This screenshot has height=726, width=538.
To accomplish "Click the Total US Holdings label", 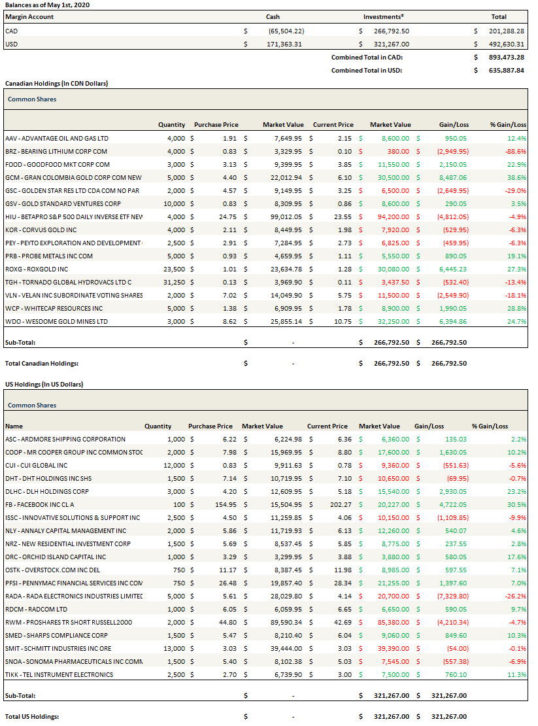I will click(x=31, y=716).
